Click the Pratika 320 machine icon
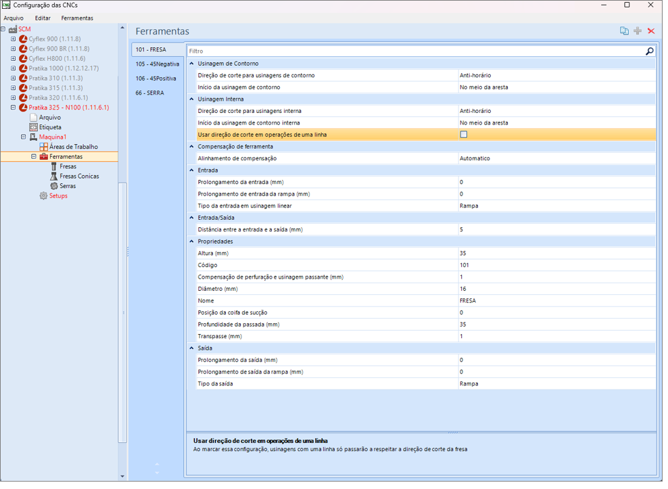 [24, 99]
